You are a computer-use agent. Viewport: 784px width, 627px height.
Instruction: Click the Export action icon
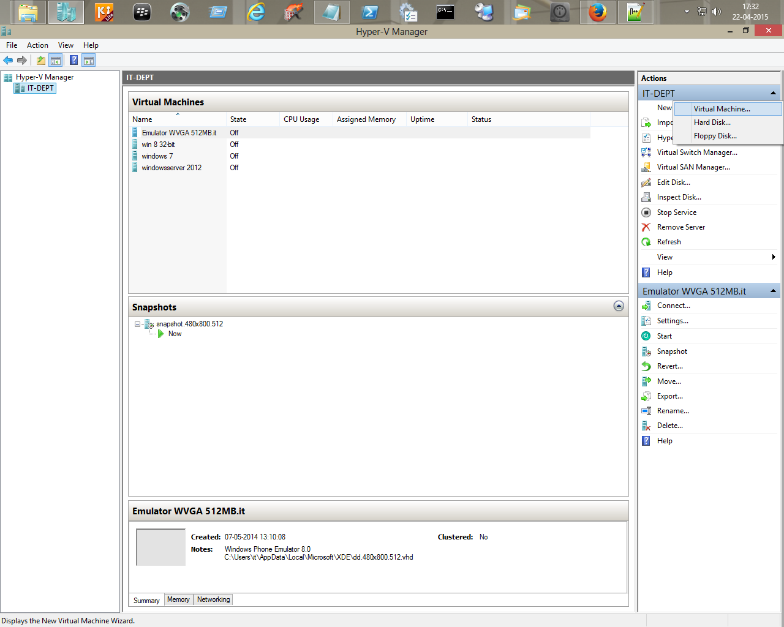[x=646, y=396]
